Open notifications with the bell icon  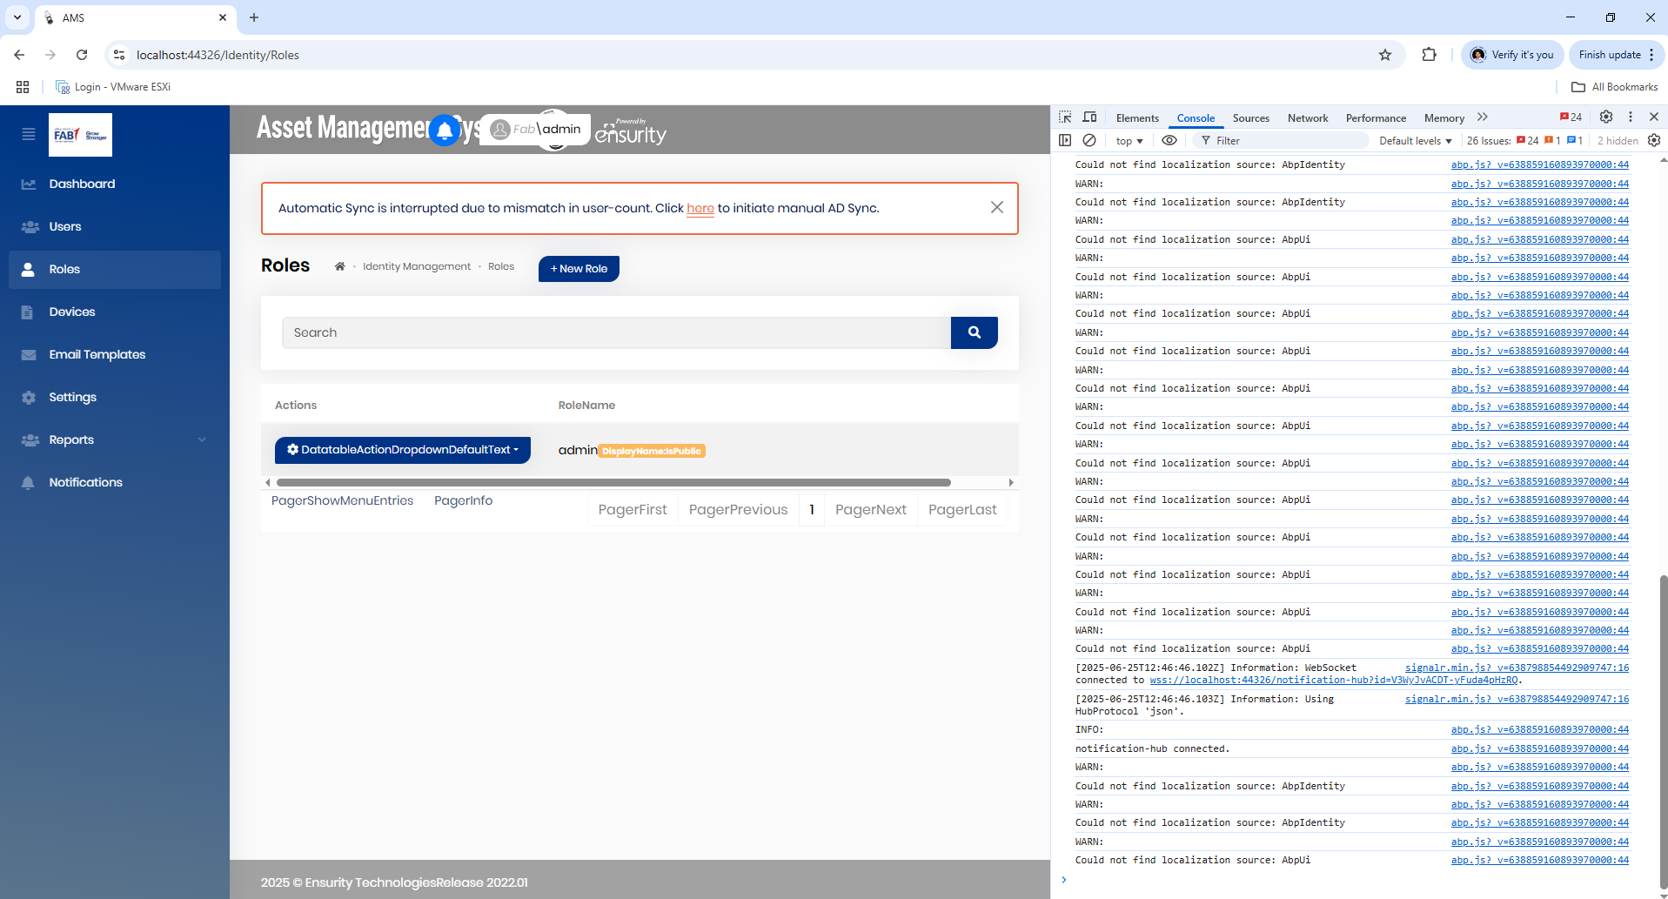click(x=445, y=131)
